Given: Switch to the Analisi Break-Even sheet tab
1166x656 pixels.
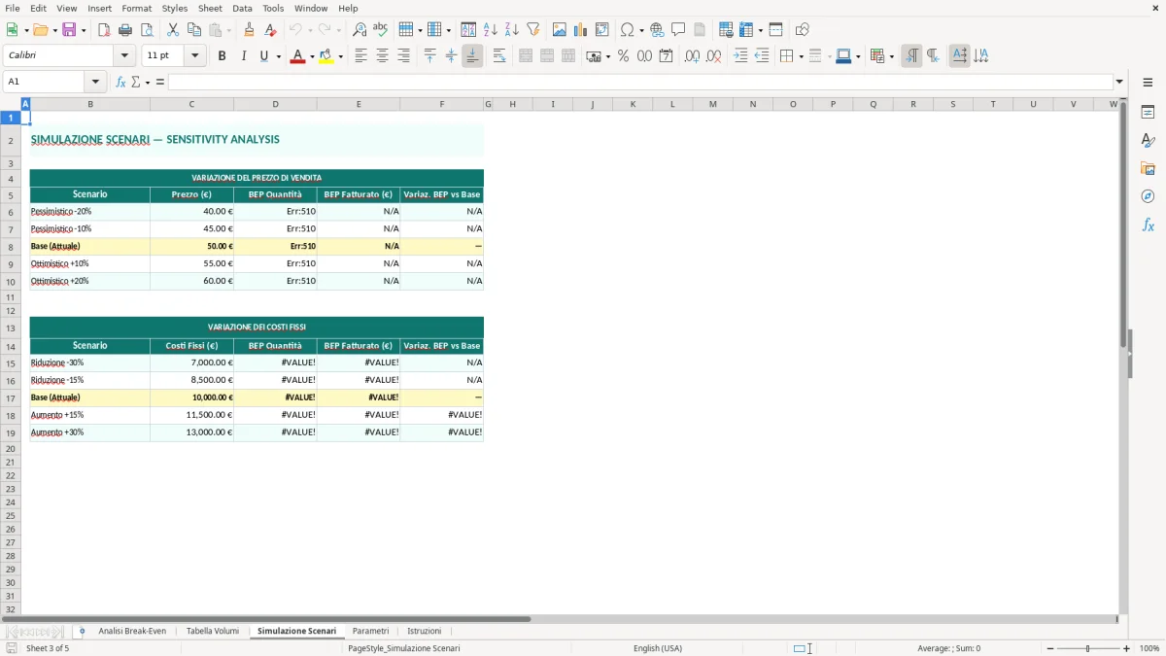Looking at the screenshot, I should click(x=132, y=632).
